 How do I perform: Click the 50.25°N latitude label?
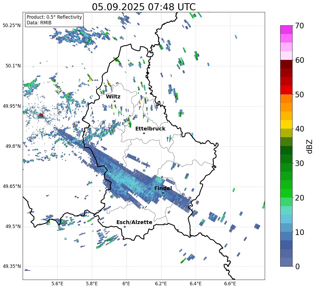coord(11,26)
